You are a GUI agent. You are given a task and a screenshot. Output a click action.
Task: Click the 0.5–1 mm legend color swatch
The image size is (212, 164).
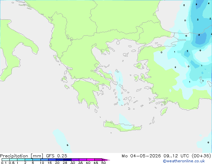pyautogui.click(x=13, y=160)
